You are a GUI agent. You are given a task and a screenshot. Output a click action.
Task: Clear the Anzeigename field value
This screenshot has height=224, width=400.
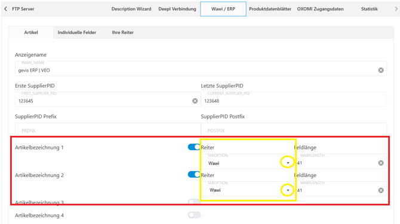(x=381, y=70)
